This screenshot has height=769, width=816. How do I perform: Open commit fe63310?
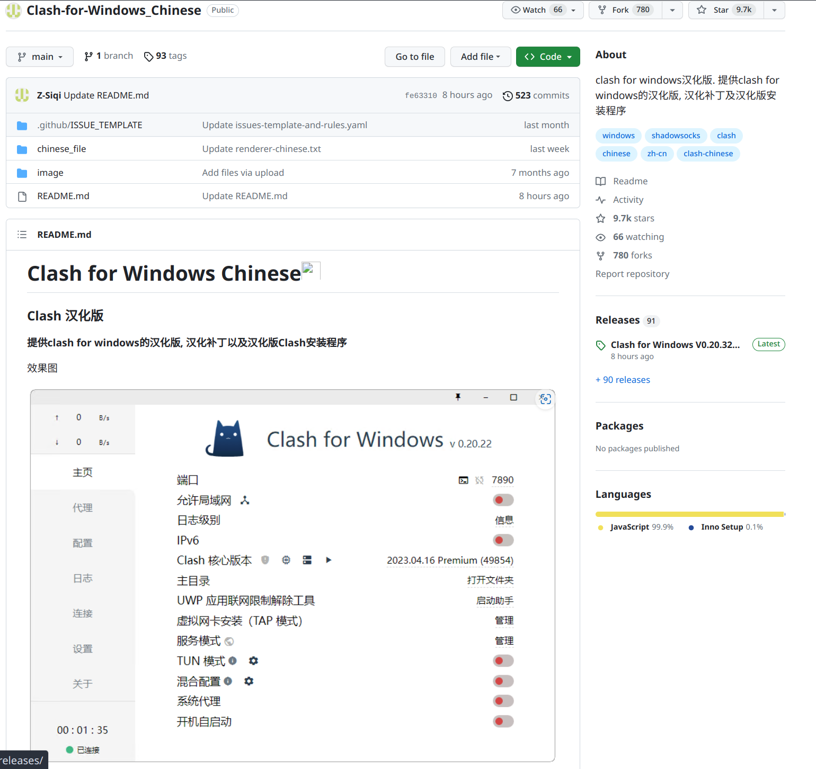pyautogui.click(x=421, y=95)
